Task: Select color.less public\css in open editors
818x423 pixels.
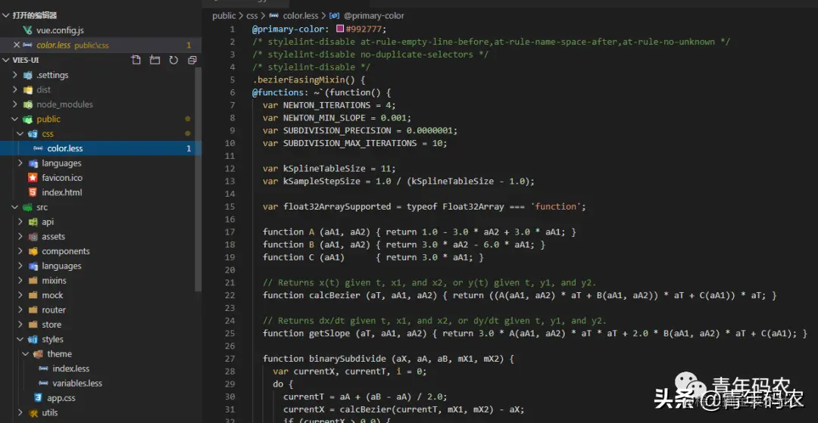Action: pyautogui.click(x=101, y=45)
